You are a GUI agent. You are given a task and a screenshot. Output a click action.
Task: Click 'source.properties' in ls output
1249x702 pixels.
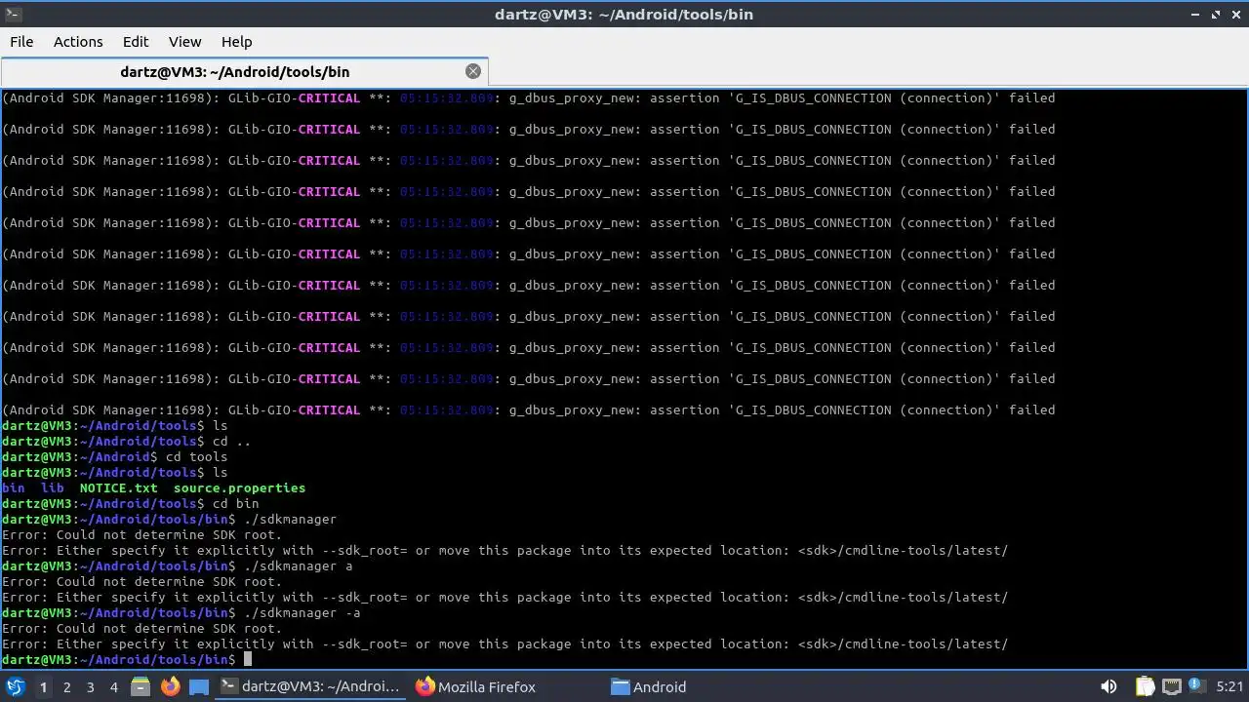point(239,487)
